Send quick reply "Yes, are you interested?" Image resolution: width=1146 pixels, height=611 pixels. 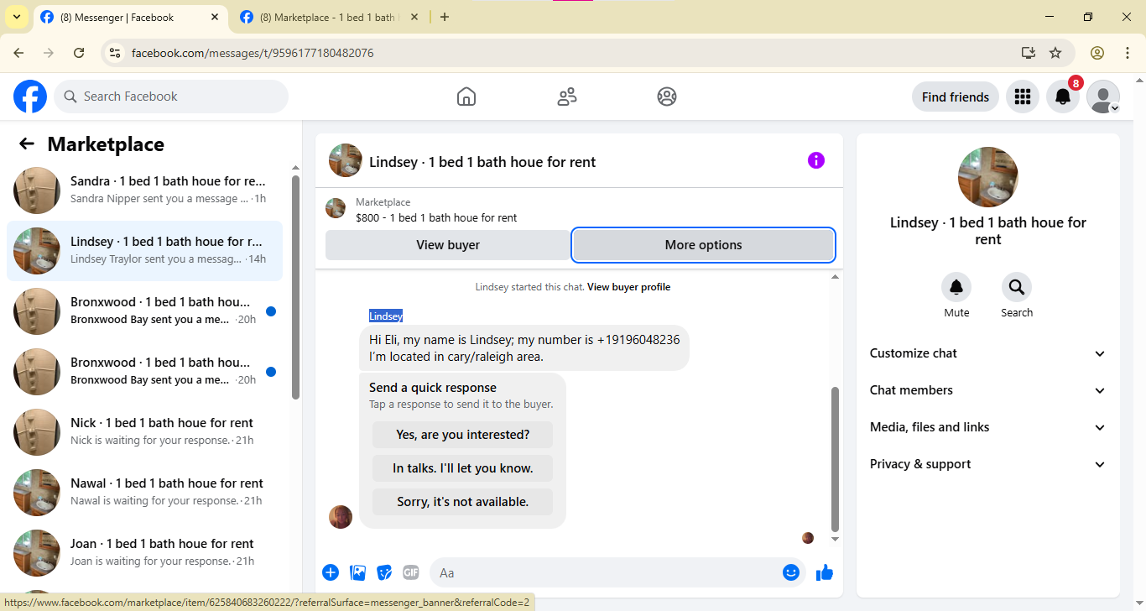tap(462, 435)
